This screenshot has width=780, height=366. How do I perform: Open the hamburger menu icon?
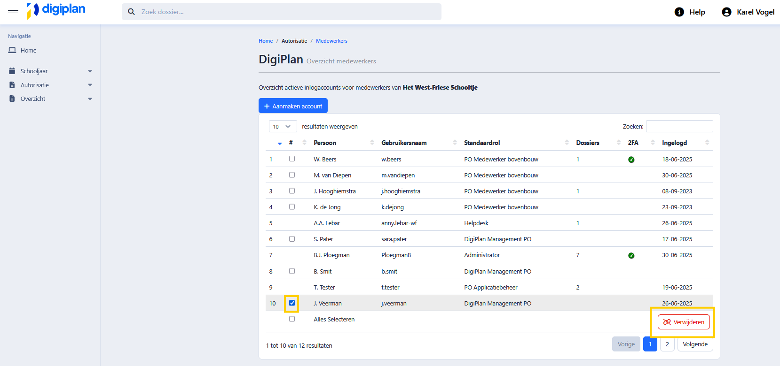13,11
